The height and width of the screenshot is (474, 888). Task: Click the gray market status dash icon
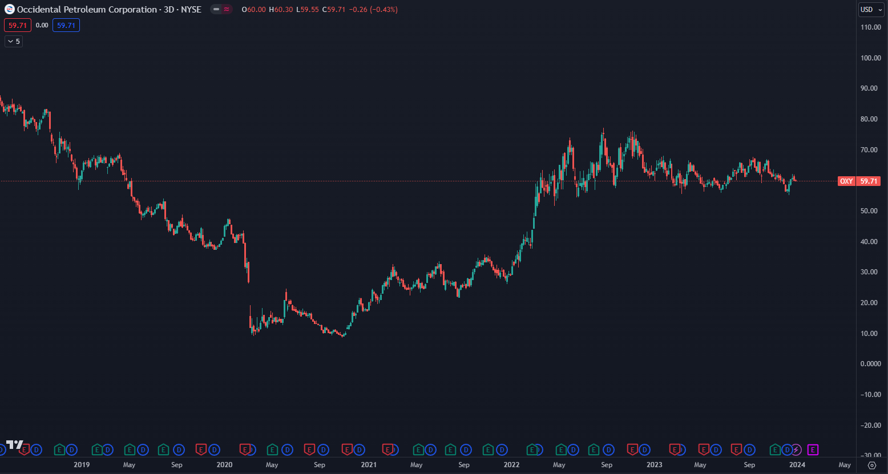pos(216,10)
